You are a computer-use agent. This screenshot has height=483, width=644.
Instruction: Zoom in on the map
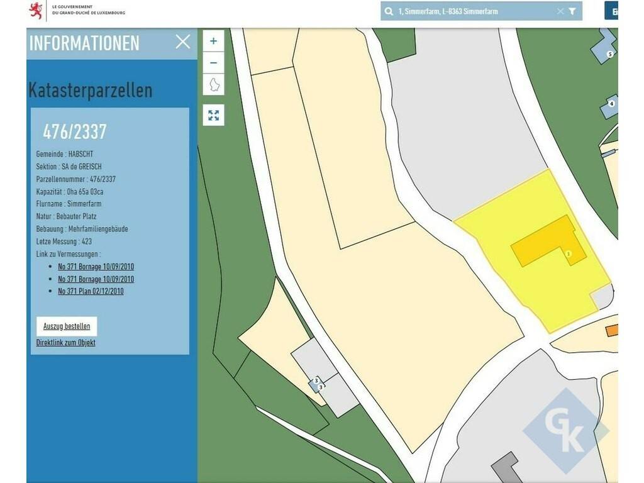click(x=213, y=41)
